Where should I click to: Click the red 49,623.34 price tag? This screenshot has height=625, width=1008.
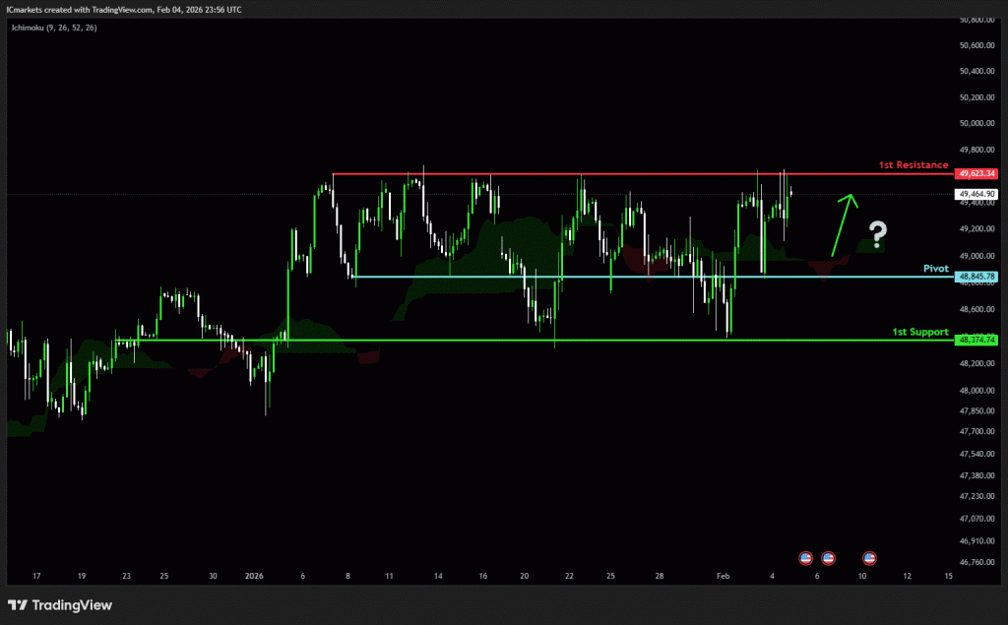pos(976,173)
